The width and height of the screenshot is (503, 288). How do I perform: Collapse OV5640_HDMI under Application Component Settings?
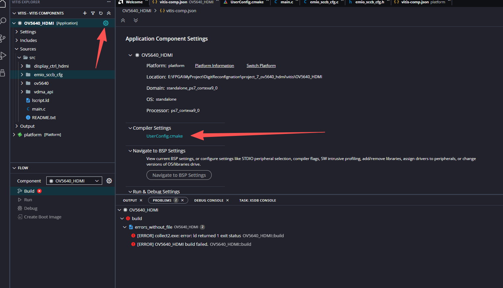point(130,55)
